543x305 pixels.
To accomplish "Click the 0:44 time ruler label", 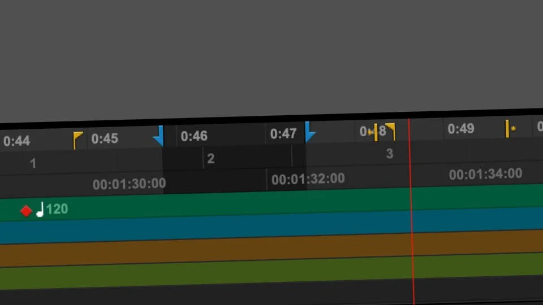I will tap(16, 141).
